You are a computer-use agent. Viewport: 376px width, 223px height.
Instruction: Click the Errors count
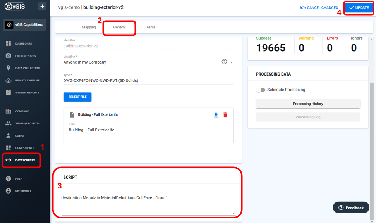click(x=330, y=48)
